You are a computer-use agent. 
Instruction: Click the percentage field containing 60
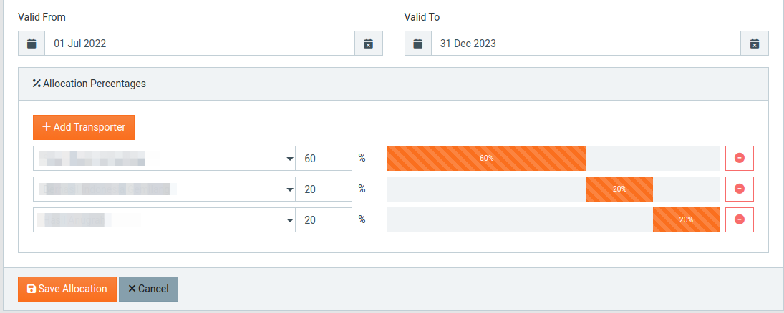(324, 158)
